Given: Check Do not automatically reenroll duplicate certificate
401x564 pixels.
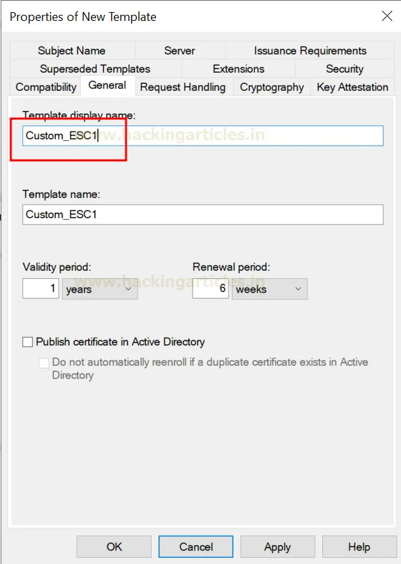Looking at the screenshot, I should click(43, 363).
